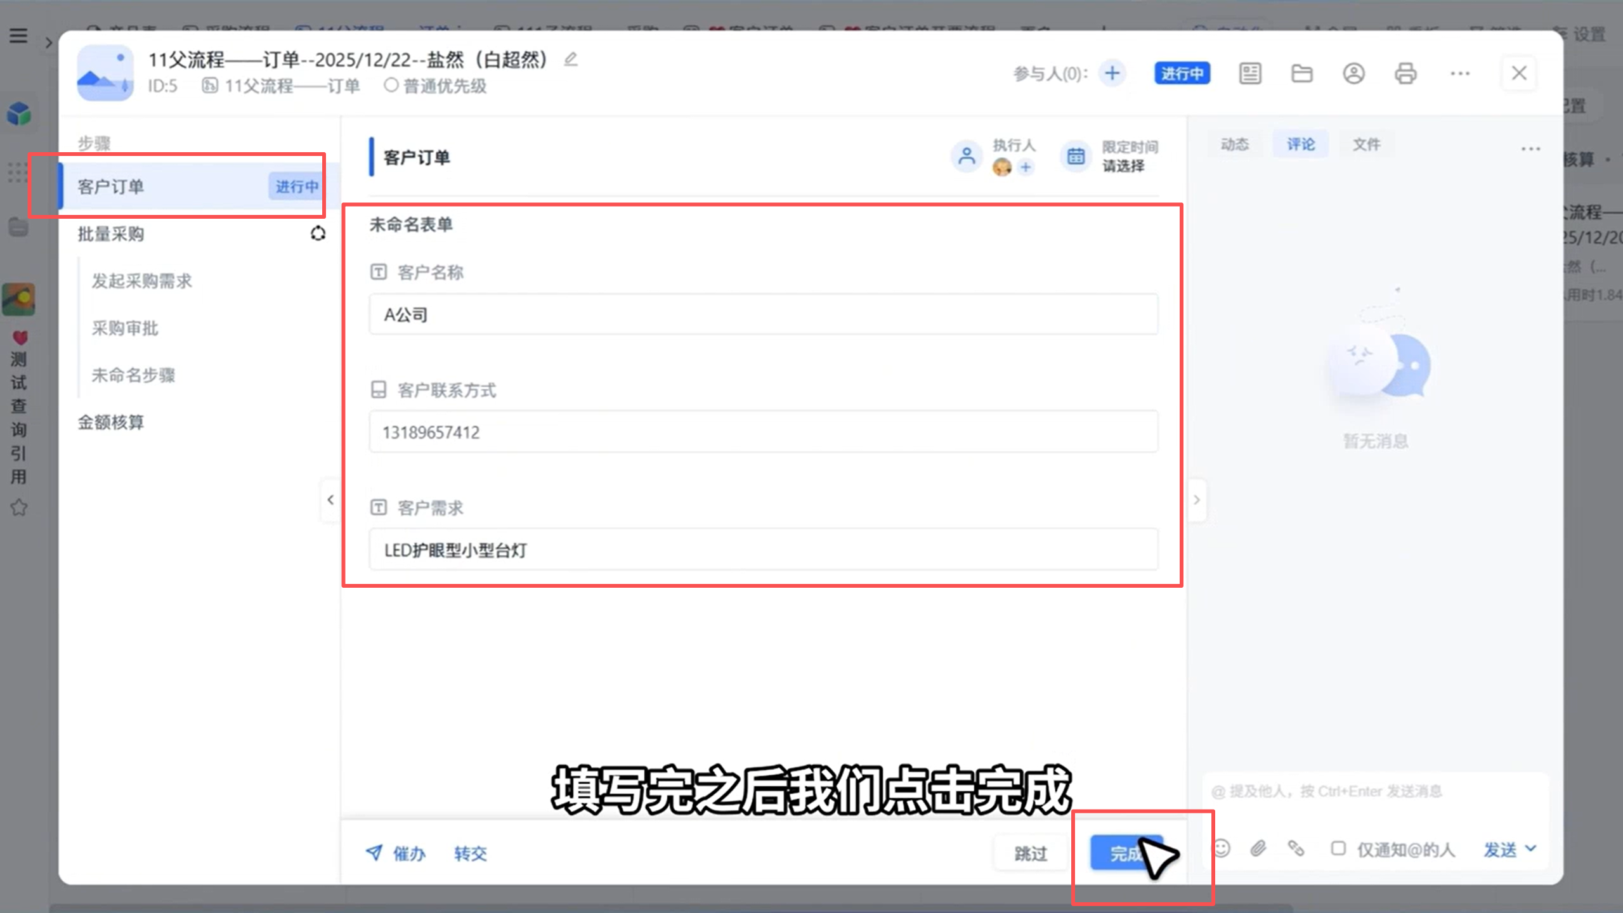Close the order detail dialog
The image size is (1623, 913).
[1519, 74]
